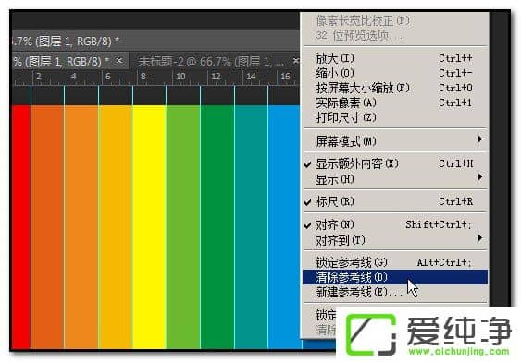
Task: Switch to the 未标题-2 document tab
Action: point(211,62)
